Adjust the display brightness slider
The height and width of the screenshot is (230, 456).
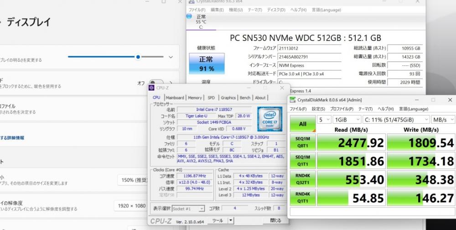tap(116, 57)
